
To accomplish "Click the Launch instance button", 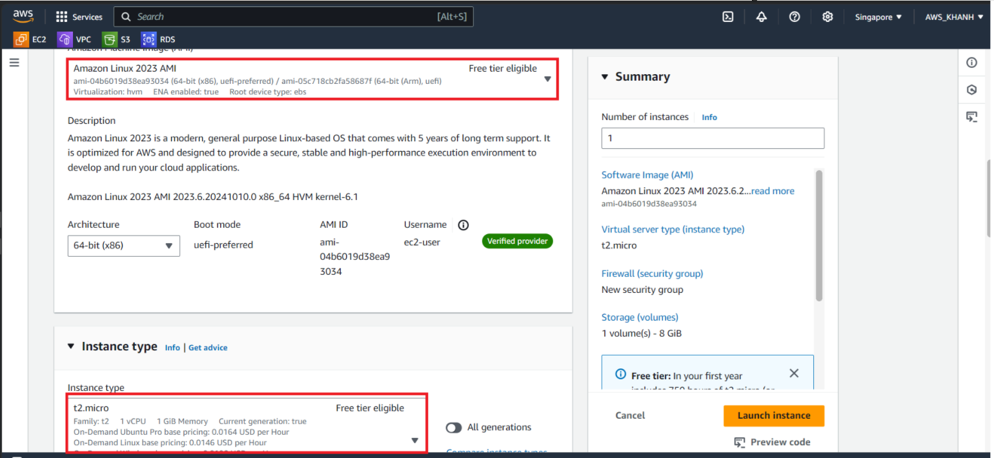I will point(774,415).
